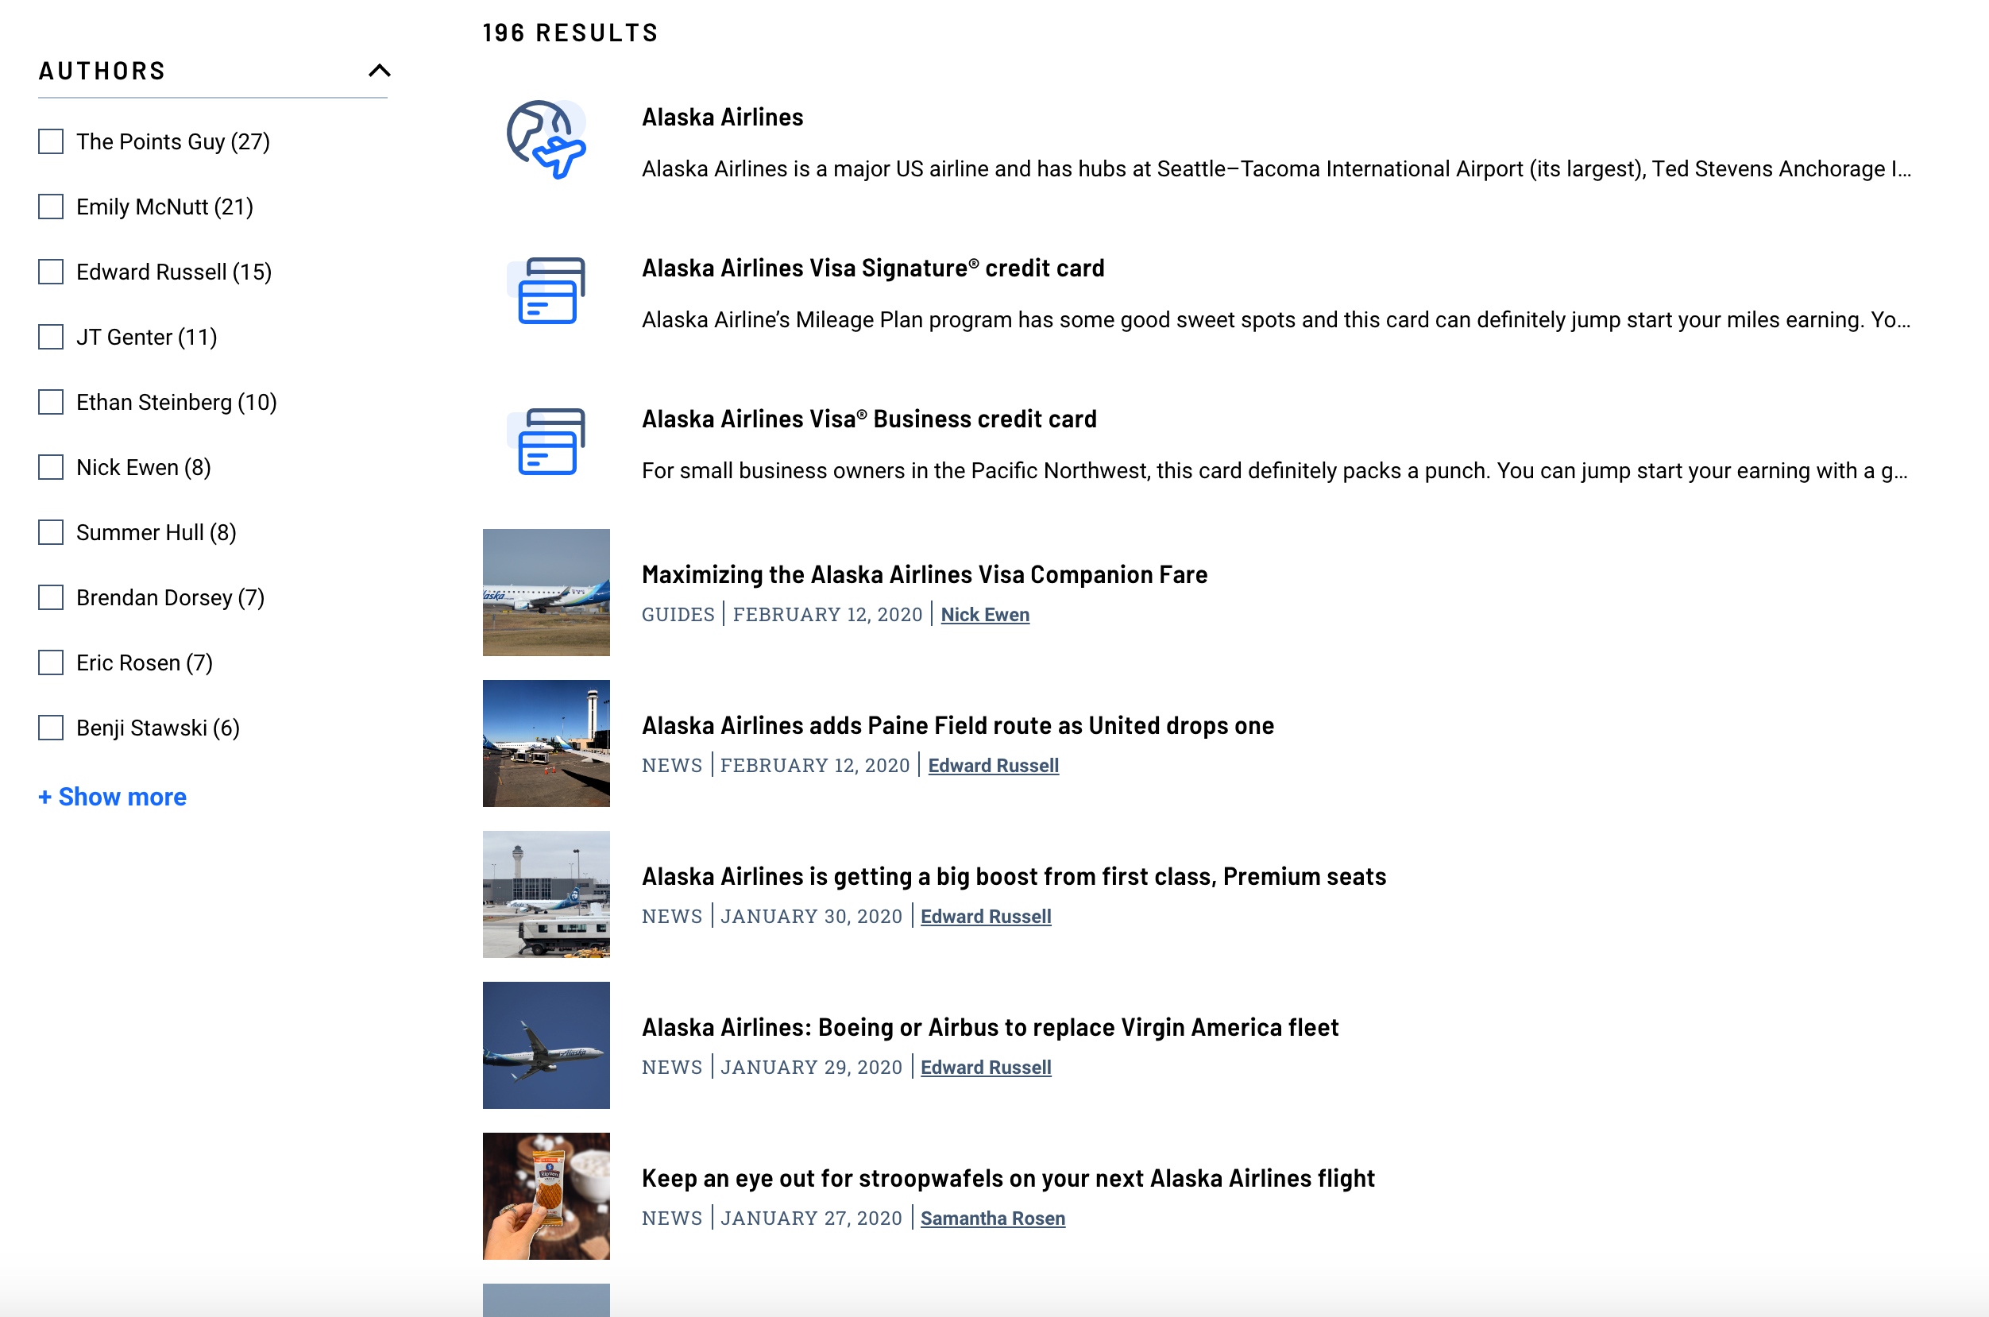The height and width of the screenshot is (1317, 1989).
Task: Click the Companion Fare article thumbnail
Action: (x=546, y=592)
